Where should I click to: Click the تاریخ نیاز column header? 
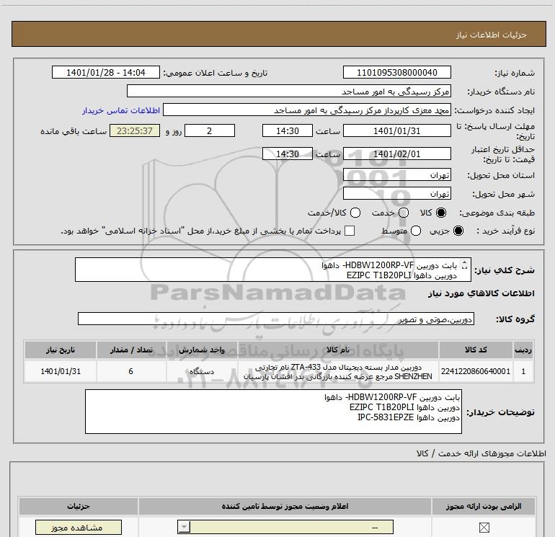(60, 350)
